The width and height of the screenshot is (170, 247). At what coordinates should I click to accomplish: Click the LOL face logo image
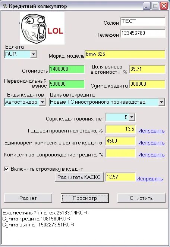coord(42,28)
